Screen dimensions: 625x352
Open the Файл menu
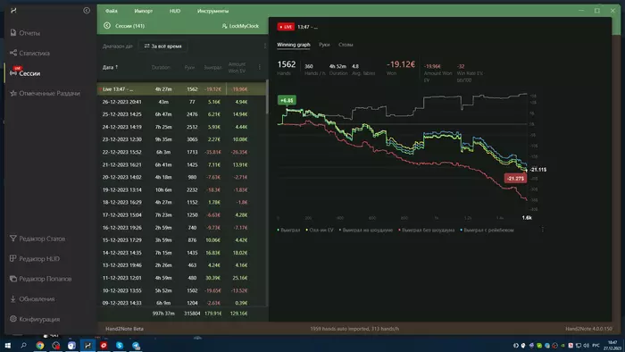[x=112, y=11]
